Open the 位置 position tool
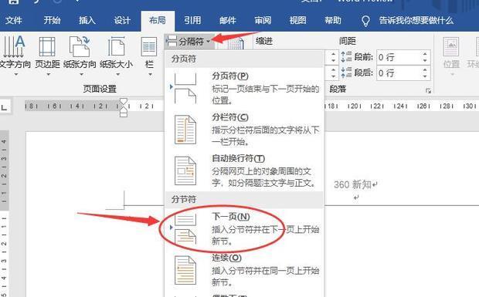This screenshot has width=479, height=297. 451,56
